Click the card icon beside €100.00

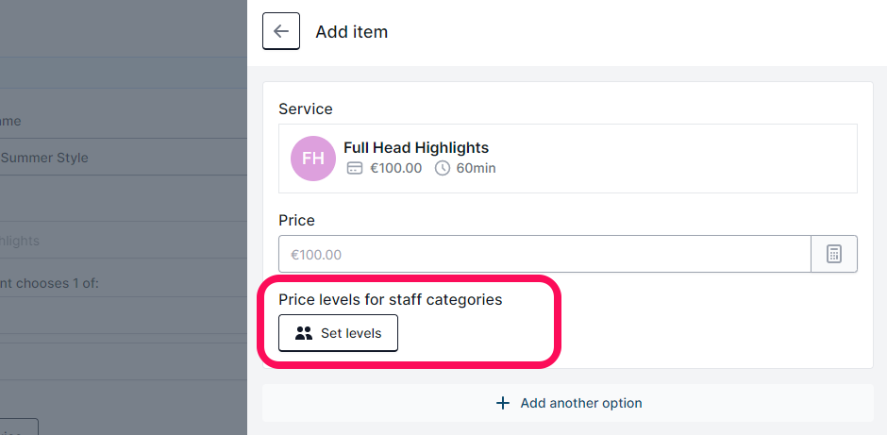point(355,168)
